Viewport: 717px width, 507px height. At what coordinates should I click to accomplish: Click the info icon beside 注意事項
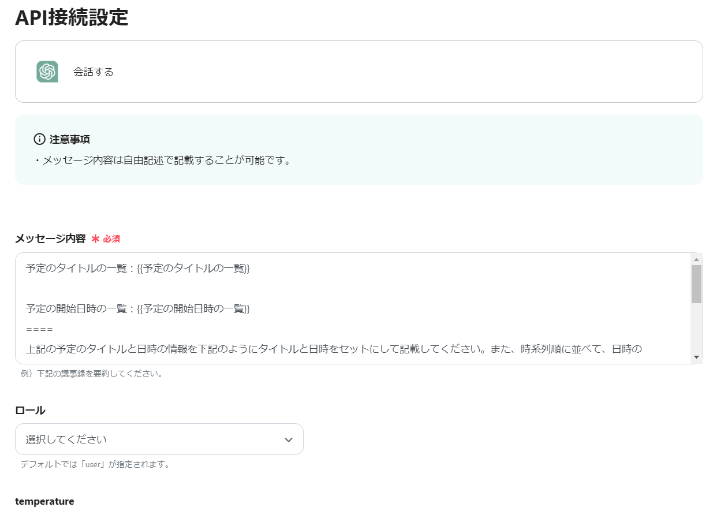(40, 139)
